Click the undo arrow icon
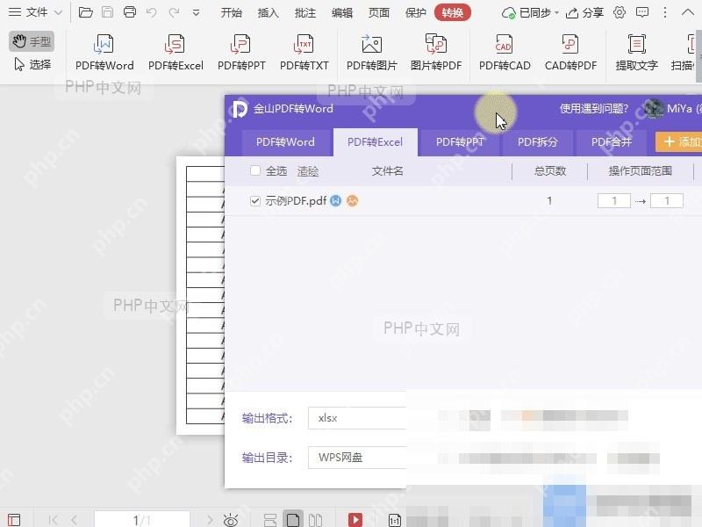Screen dimensions: 702x527 [151, 12]
